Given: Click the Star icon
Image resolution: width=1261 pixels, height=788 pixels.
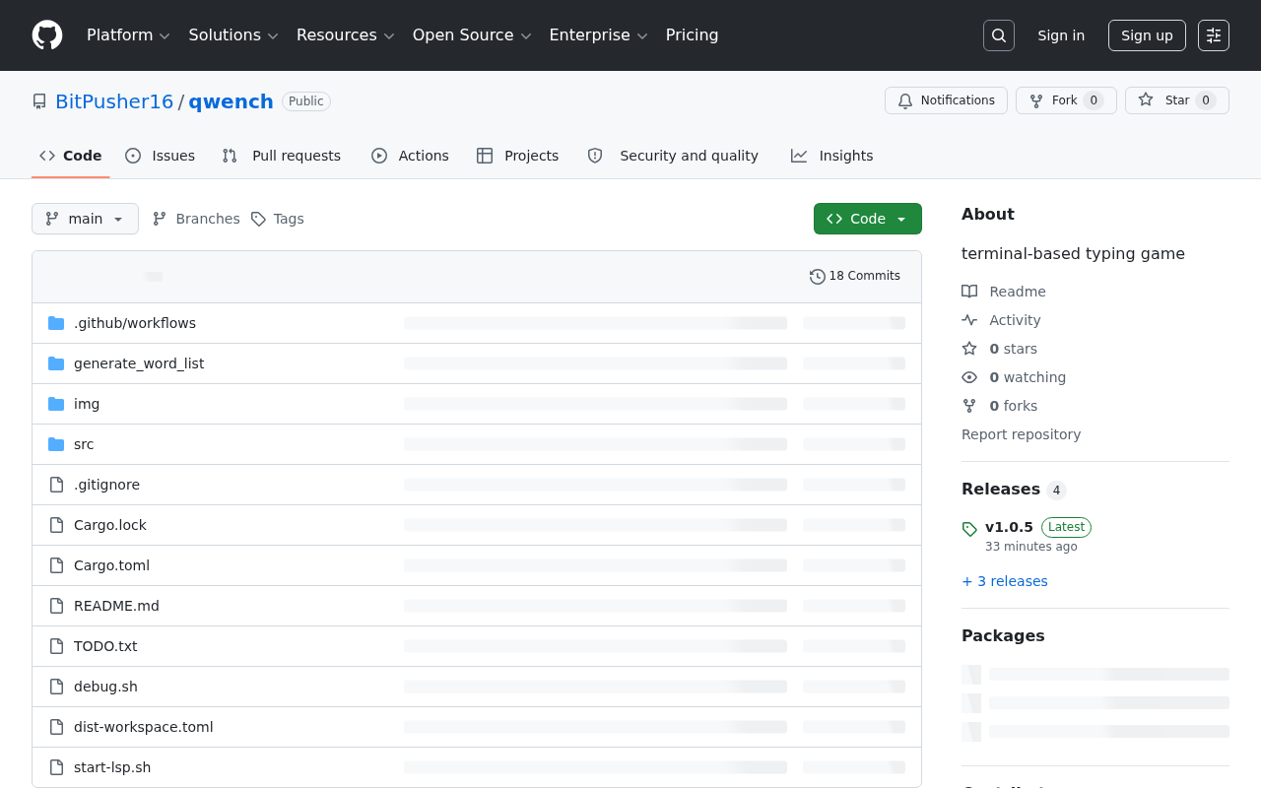Looking at the screenshot, I should coord(1146,99).
